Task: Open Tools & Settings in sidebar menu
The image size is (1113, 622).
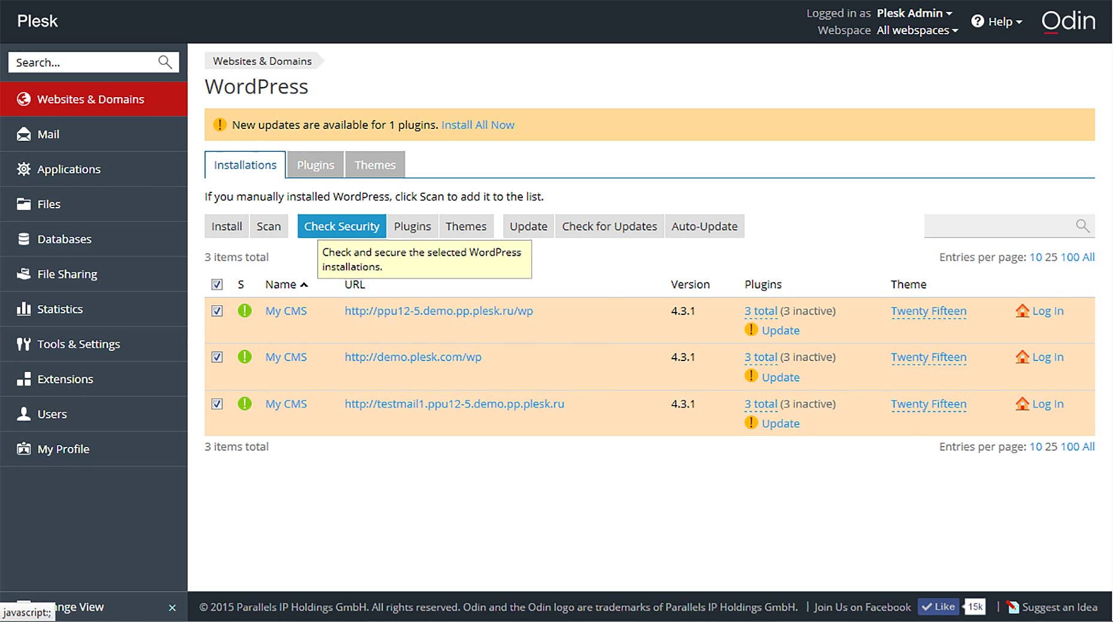Action: point(94,344)
